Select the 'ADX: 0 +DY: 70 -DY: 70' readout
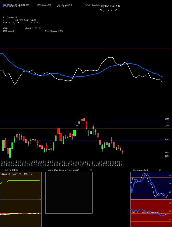This screenshot has height=227, width=172. (x=17, y=174)
